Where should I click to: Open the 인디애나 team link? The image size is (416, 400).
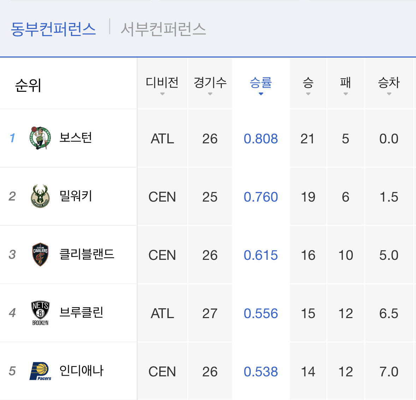[81, 371]
